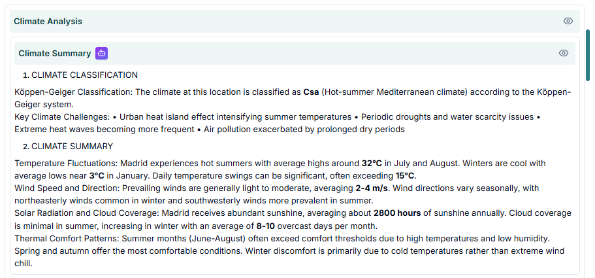Select the CLIMATE SUMMARY list heading
This screenshot has height=278, width=595.
pyautogui.click(x=72, y=147)
